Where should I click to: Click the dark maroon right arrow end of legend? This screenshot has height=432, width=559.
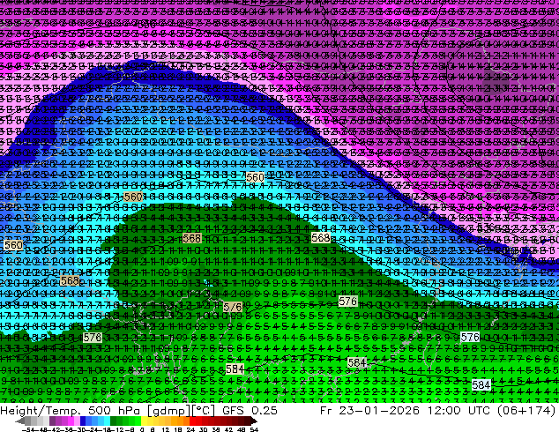click(254, 421)
